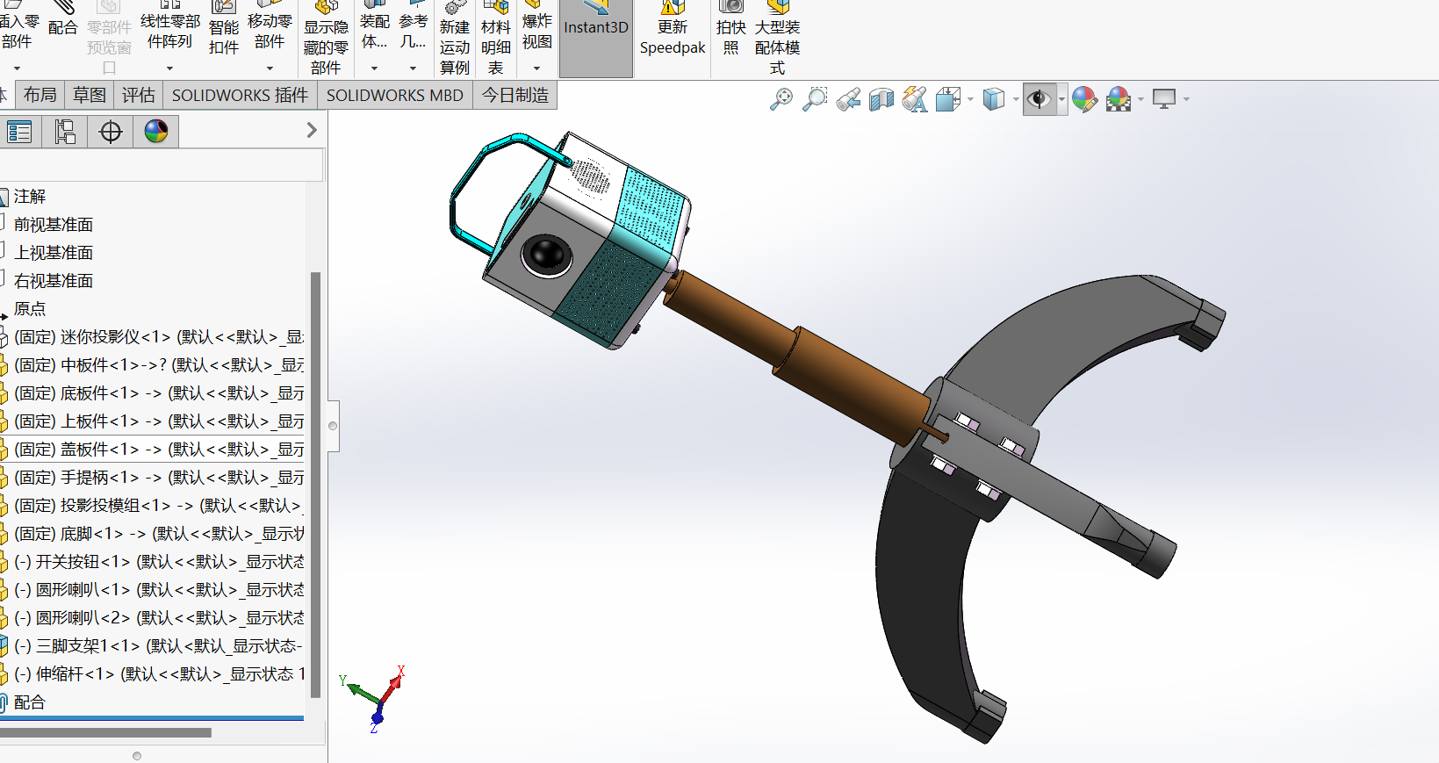The width and height of the screenshot is (1439, 763).
Task: Select 上视基准面 plane
Action: (x=54, y=253)
